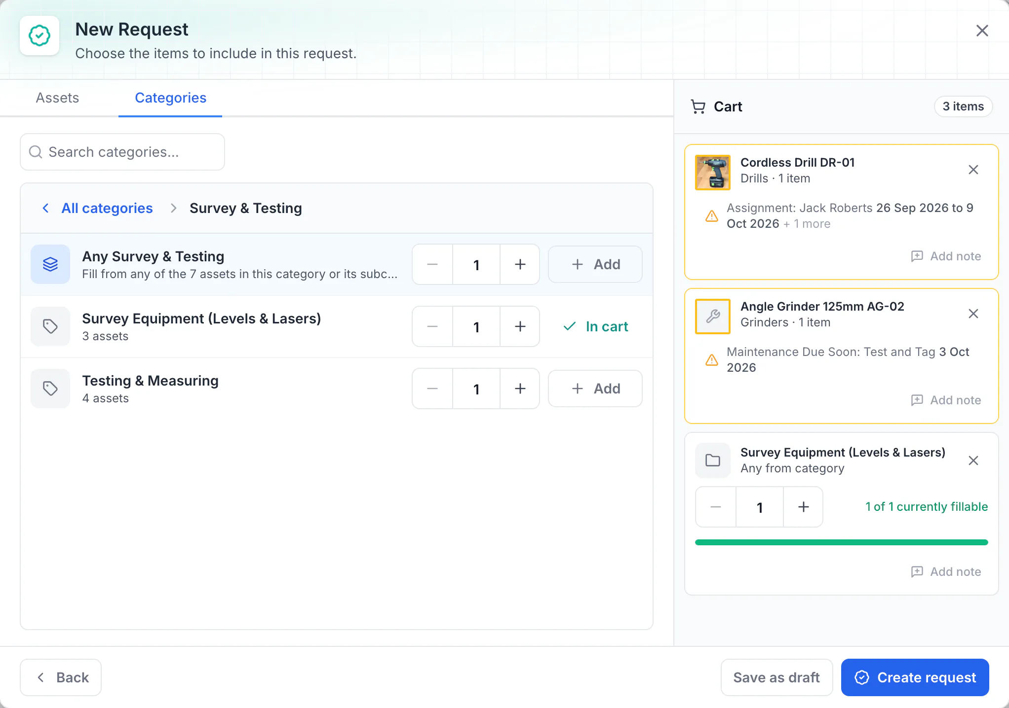The height and width of the screenshot is (708, 1009).
Task: Click the Survey Equipment cart folder icon
Action: point(713,460)
